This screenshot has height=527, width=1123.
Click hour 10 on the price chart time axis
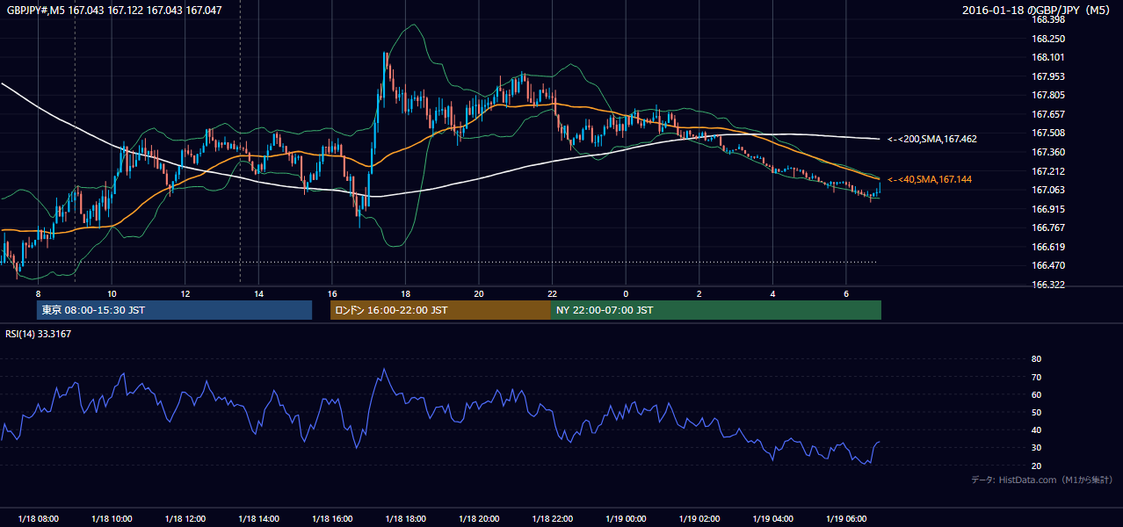112,292
